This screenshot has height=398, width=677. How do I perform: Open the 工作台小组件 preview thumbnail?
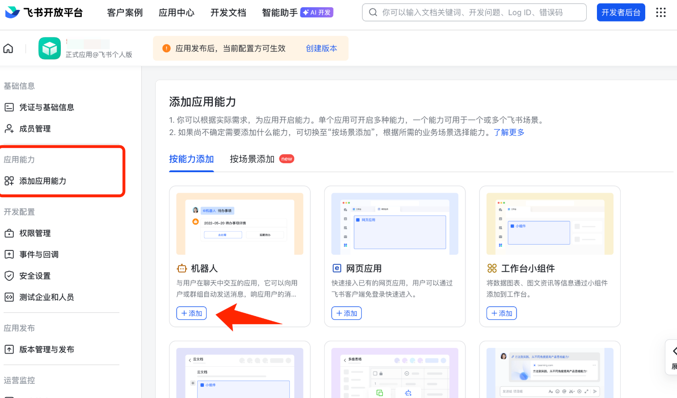[550, 224]
